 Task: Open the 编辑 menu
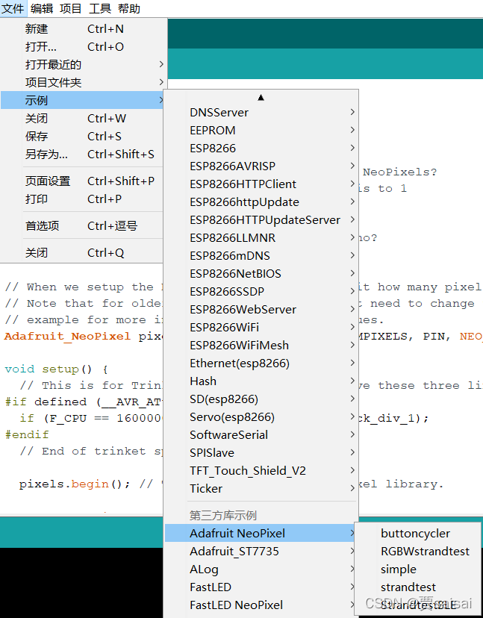(42, 8)
